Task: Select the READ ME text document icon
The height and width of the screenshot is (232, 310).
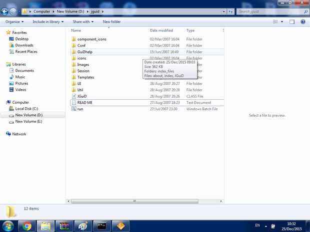Action: (x=73, y=103)
